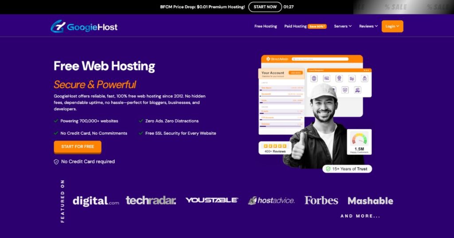Expand the Reviews menu
Screen dimensions: 454x238
(x=368, y=26)
